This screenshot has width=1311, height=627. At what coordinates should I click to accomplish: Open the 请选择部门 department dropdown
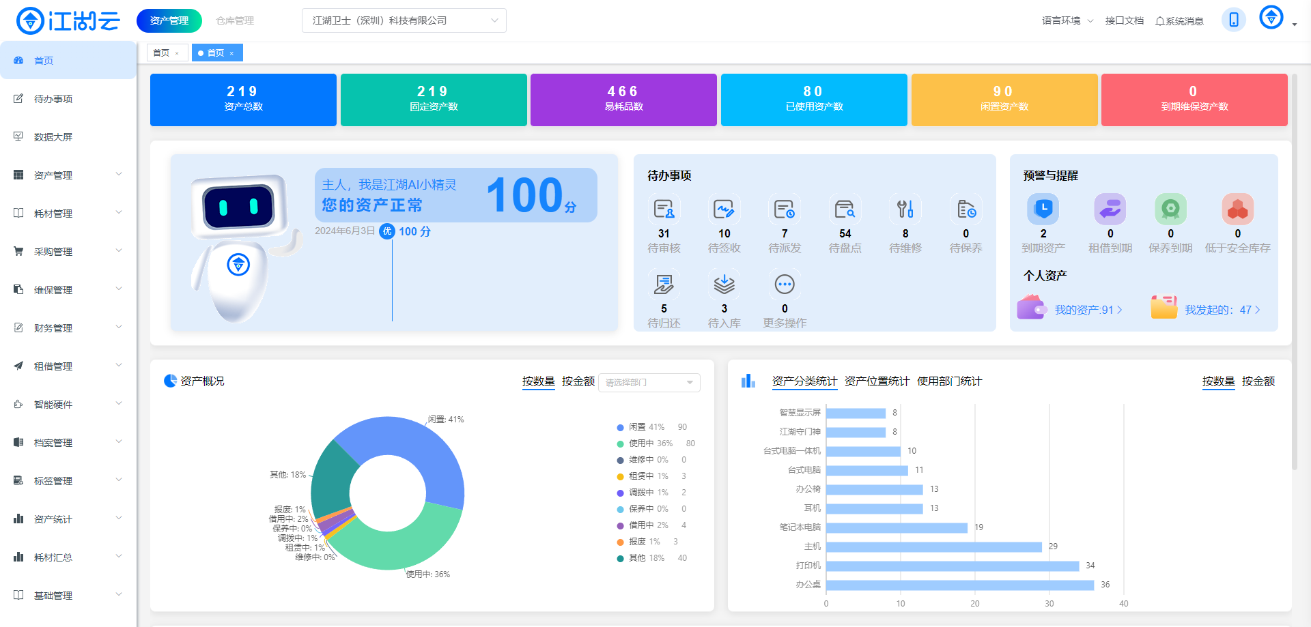point(649,382)
